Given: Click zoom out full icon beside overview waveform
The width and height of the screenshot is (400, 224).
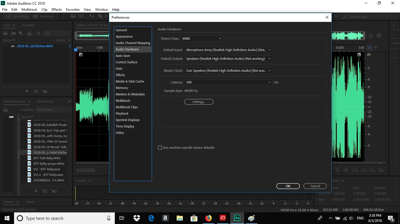Looking at the screenshot, I should pos(371,36).
